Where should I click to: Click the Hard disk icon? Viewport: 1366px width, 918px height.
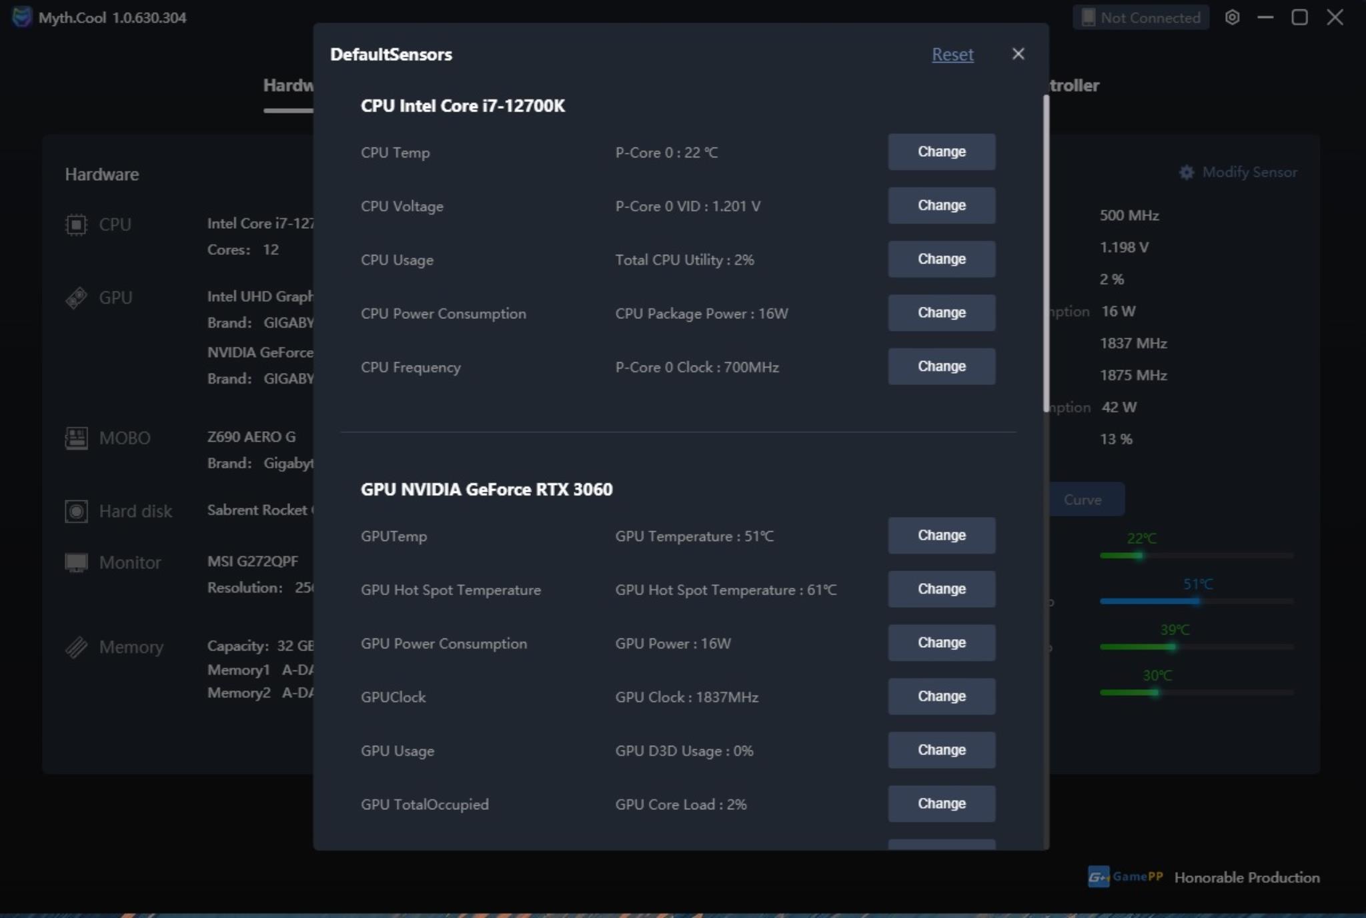(76, 512)
